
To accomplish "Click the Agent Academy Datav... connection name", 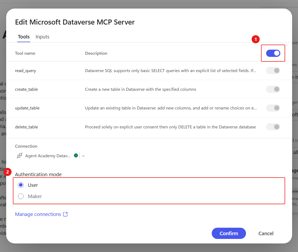I will pos(48,156).
